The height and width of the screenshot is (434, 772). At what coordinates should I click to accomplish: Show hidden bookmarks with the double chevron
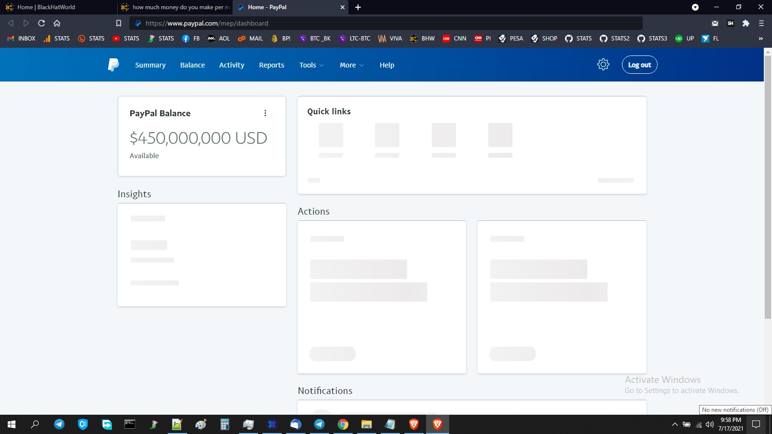(761, 39)
